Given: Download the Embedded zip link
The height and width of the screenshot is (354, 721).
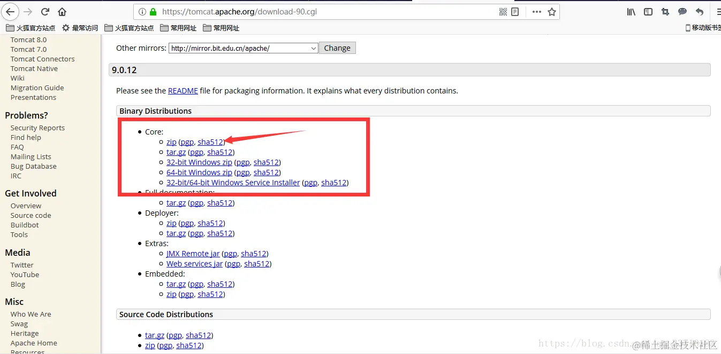Looking at the screenshot, I should [171, 294].
